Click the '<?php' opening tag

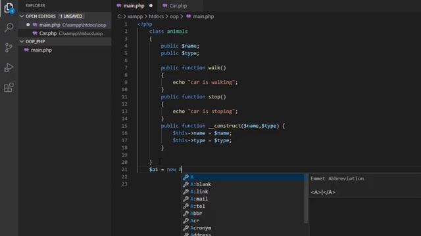pyautogui.click(x=145, y=24)
